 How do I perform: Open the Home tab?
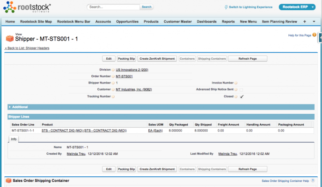click(10, 21)
